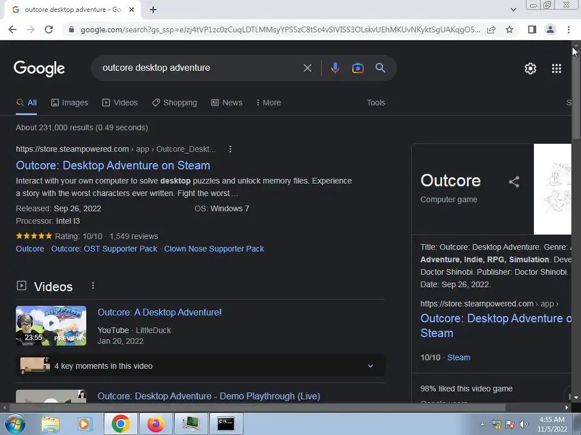Open the Videos section three-dot menu
This screenshot has width=581, height=435.
click(93, 285)
